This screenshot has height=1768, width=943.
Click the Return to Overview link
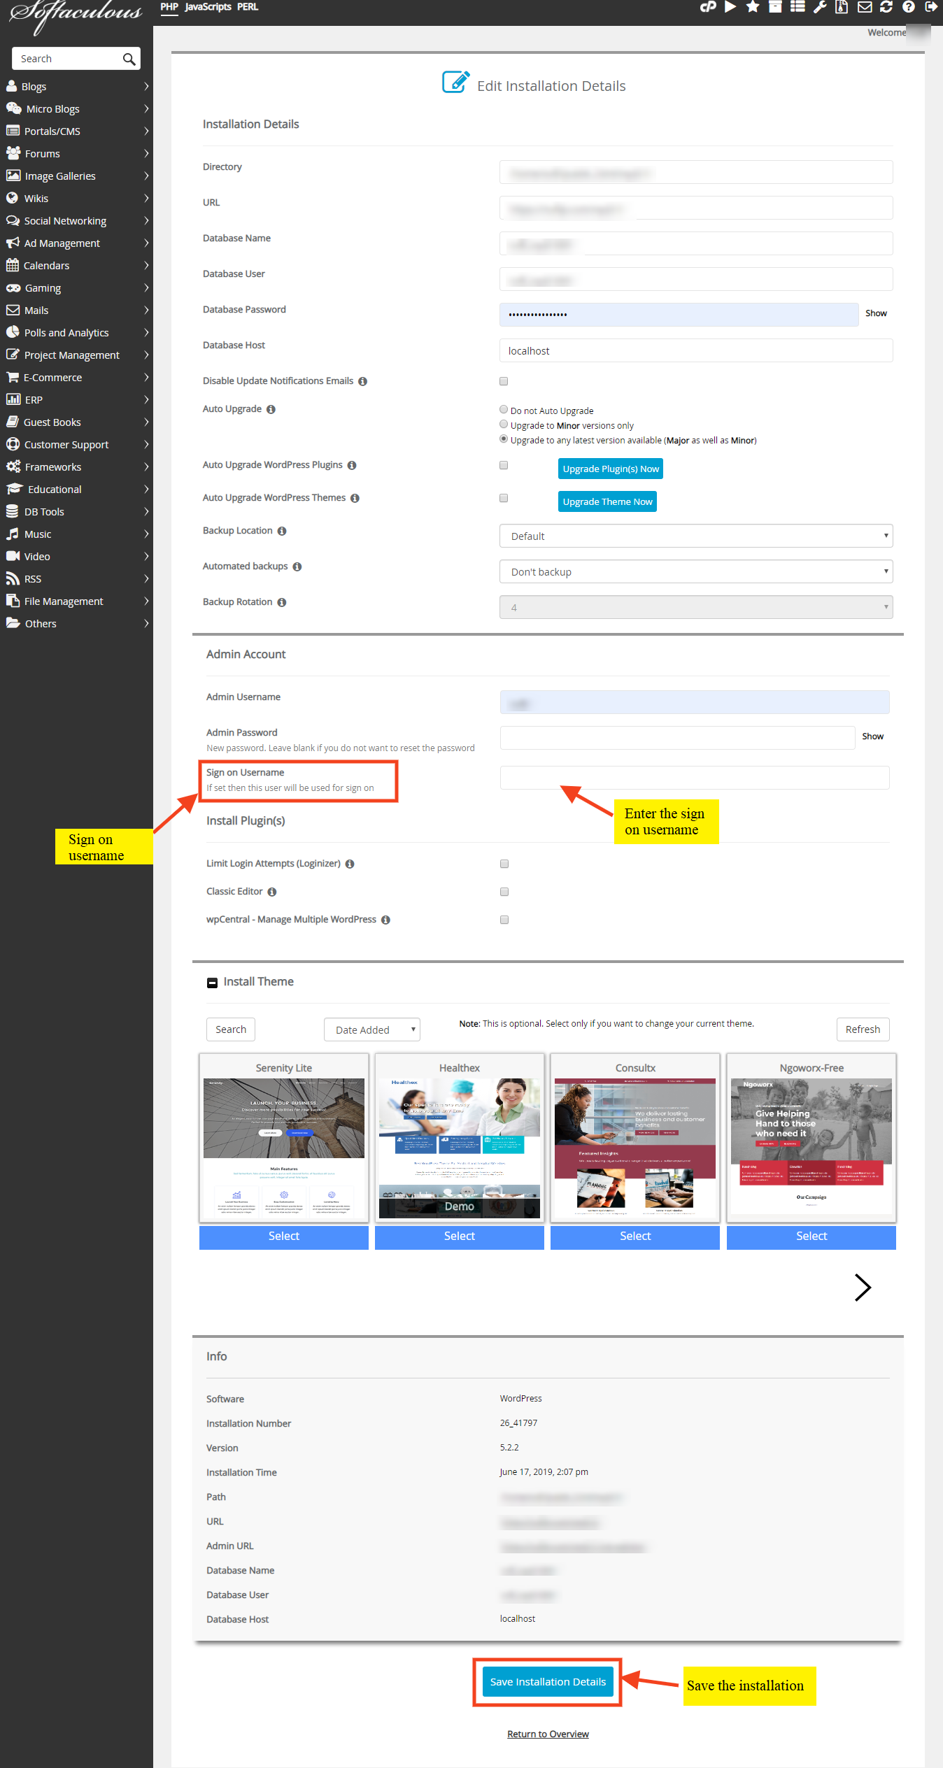[x=548, y=1734]
